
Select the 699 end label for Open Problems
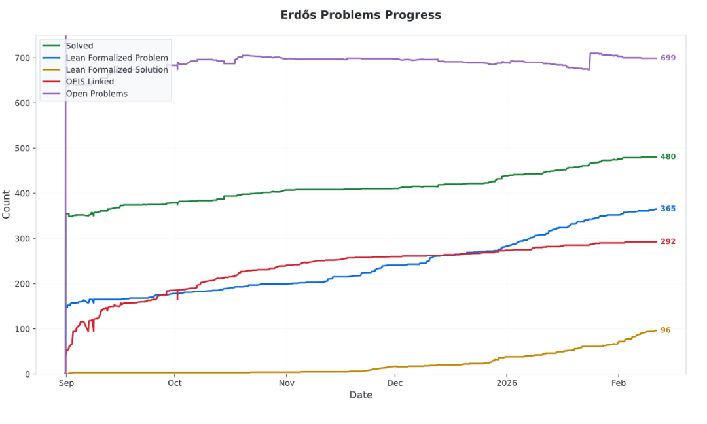click(x=668, y=58)
